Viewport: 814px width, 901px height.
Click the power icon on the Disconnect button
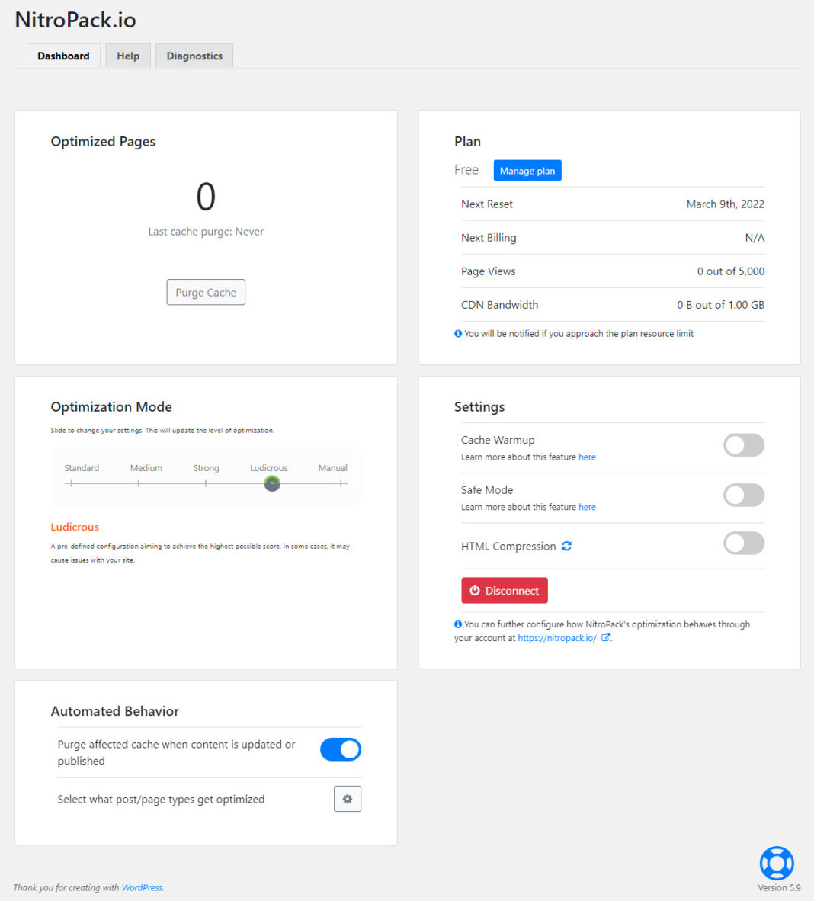coord(475,590)
